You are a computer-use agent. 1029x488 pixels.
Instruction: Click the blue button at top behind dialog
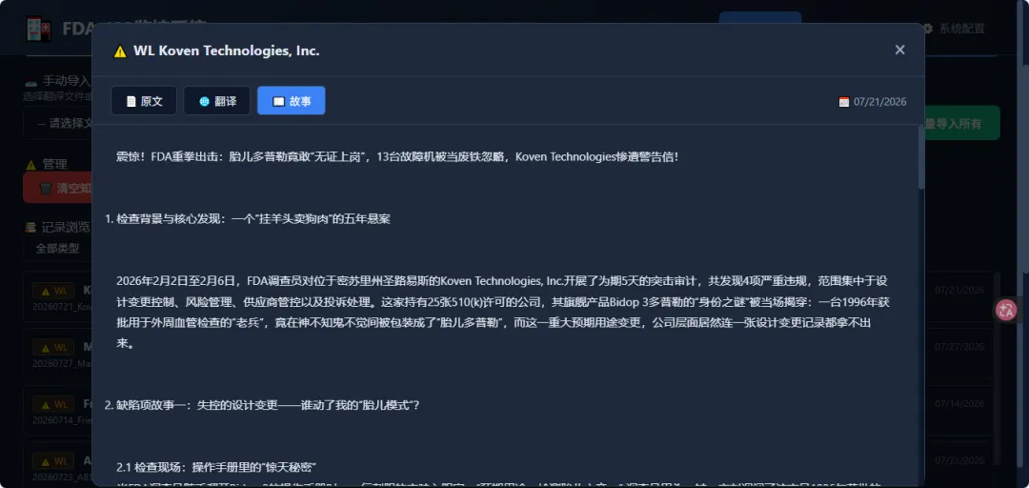[760, 18]
